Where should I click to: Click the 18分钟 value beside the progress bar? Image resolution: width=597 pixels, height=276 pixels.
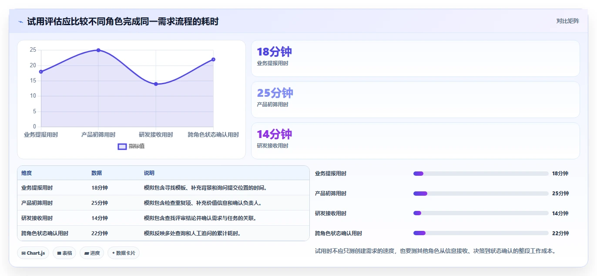pos(560,174)
